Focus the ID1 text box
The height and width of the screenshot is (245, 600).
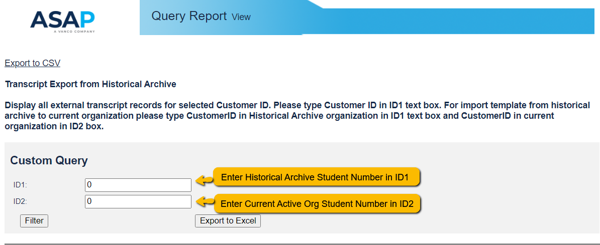click(138, 185)
